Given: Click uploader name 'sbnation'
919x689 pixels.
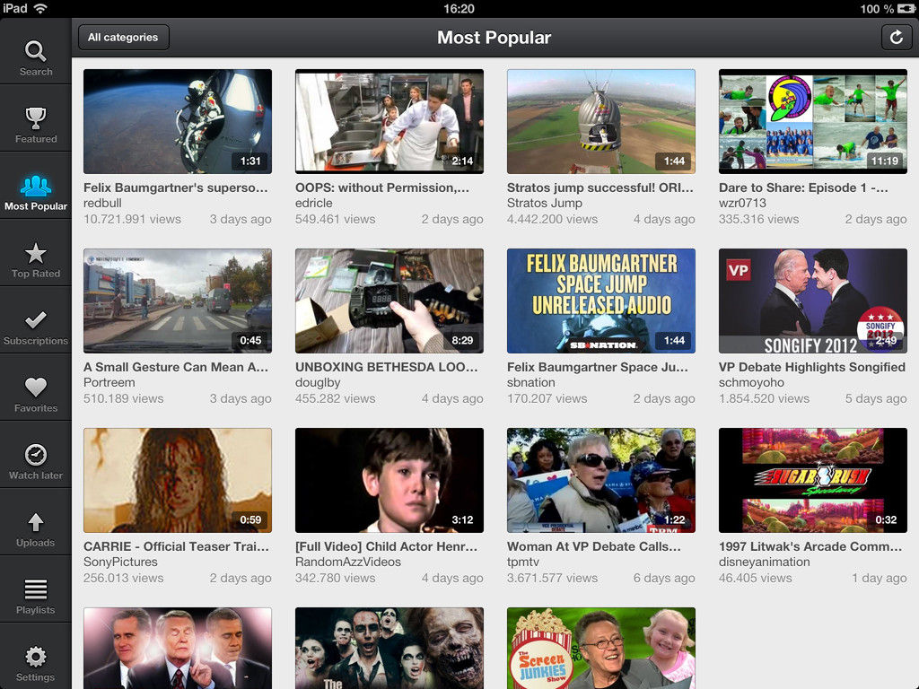Looking at the screenshot, I should coord(531,382).
